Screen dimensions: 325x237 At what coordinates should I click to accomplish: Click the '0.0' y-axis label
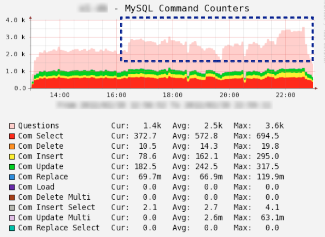point(20,88)
